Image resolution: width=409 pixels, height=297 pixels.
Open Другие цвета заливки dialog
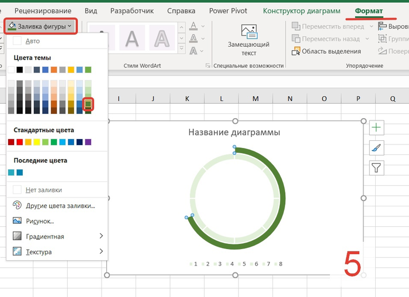57,206
